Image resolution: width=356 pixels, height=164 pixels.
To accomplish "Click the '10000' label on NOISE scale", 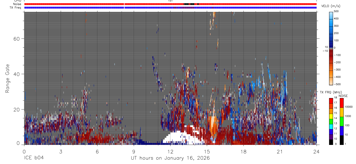I will pyautogui.click(x=348, y=106).
